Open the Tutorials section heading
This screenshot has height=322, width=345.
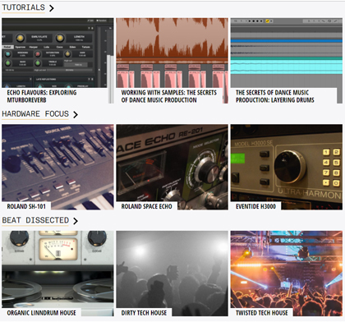click(x=24, y=7)
